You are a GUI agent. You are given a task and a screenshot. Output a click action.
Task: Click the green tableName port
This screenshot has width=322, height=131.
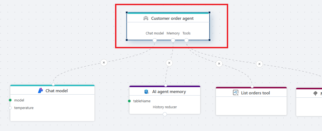(129, 101)
